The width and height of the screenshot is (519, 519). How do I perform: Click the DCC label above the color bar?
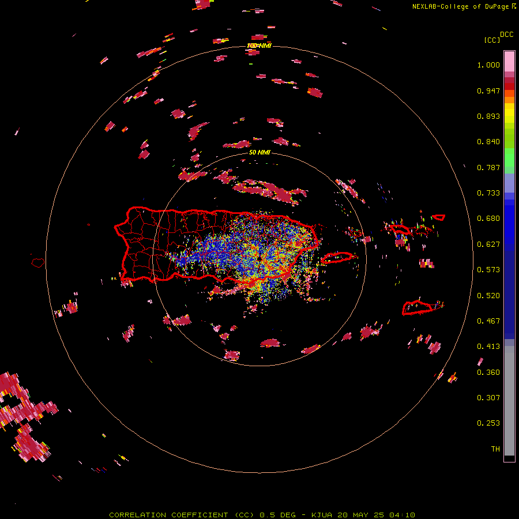(x=507, y=35)
